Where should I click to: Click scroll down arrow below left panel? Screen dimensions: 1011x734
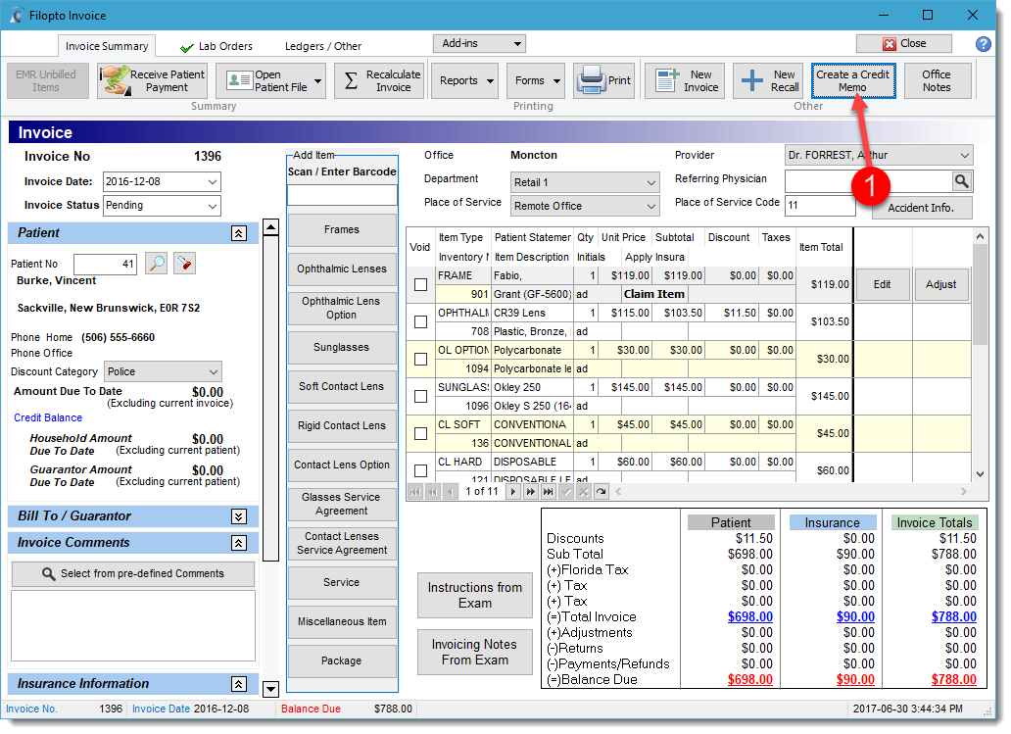pos(271,689)
